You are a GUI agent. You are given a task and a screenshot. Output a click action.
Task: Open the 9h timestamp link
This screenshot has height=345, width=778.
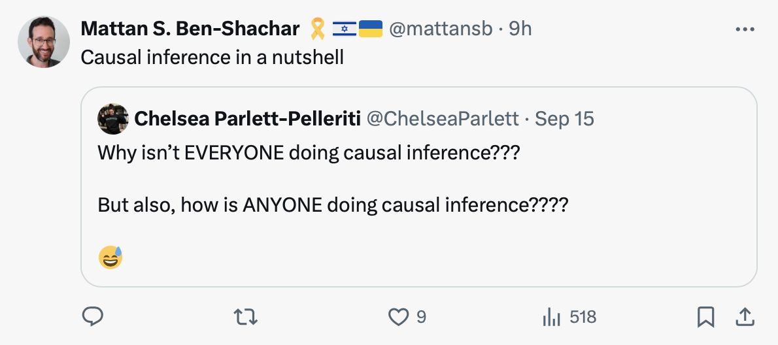(x=520, y=29)
